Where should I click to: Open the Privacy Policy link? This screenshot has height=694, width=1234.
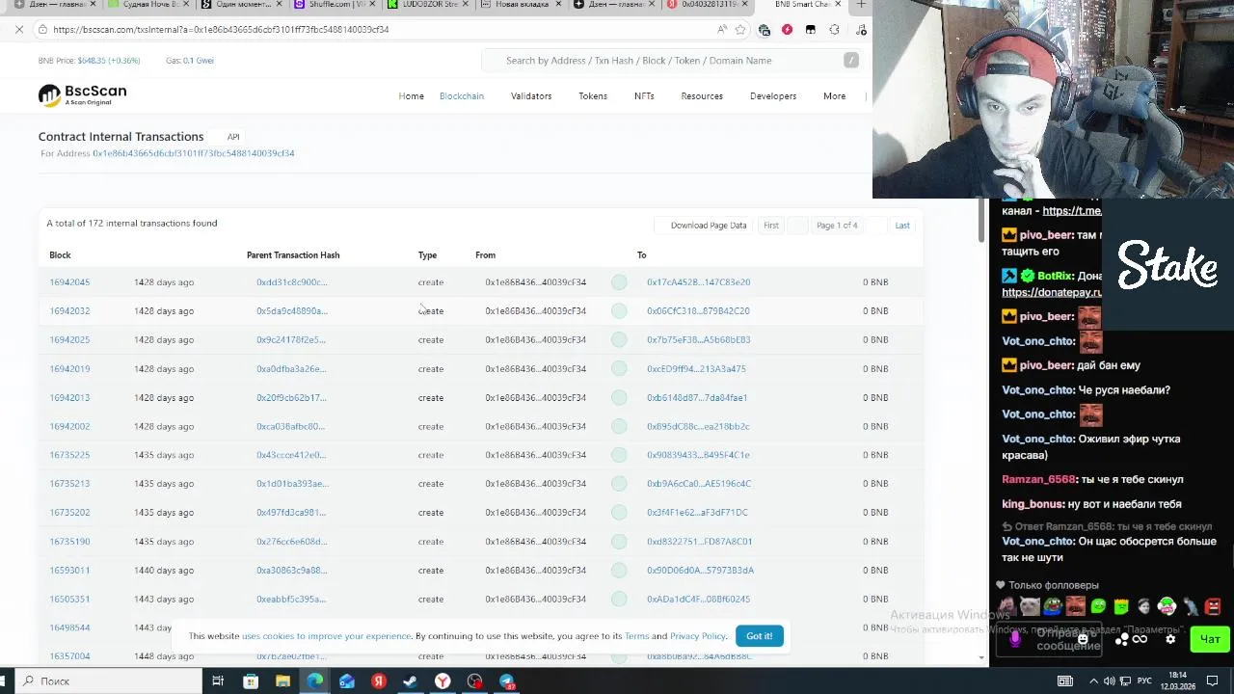pyautogui.click(x=698, y=636)
